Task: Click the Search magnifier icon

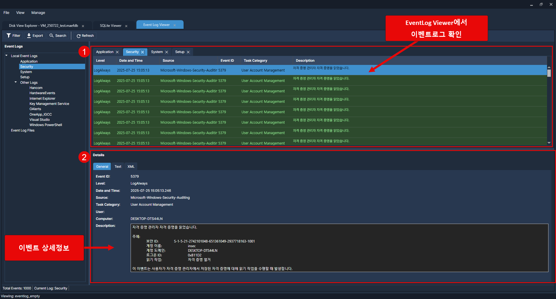Action: point(52,36)
